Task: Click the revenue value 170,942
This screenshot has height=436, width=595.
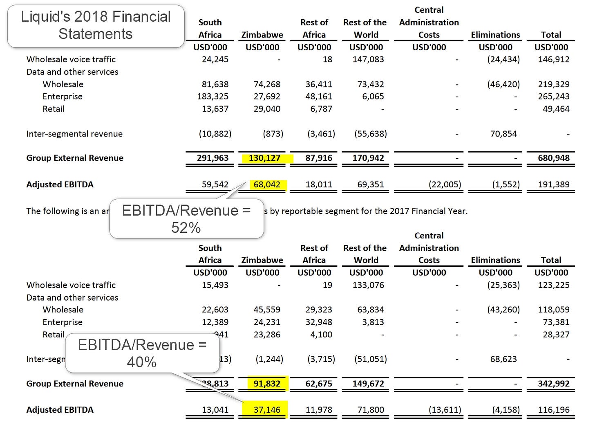Action: coord(368,158)
